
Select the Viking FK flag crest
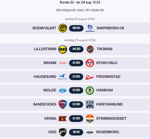[63, 118]
